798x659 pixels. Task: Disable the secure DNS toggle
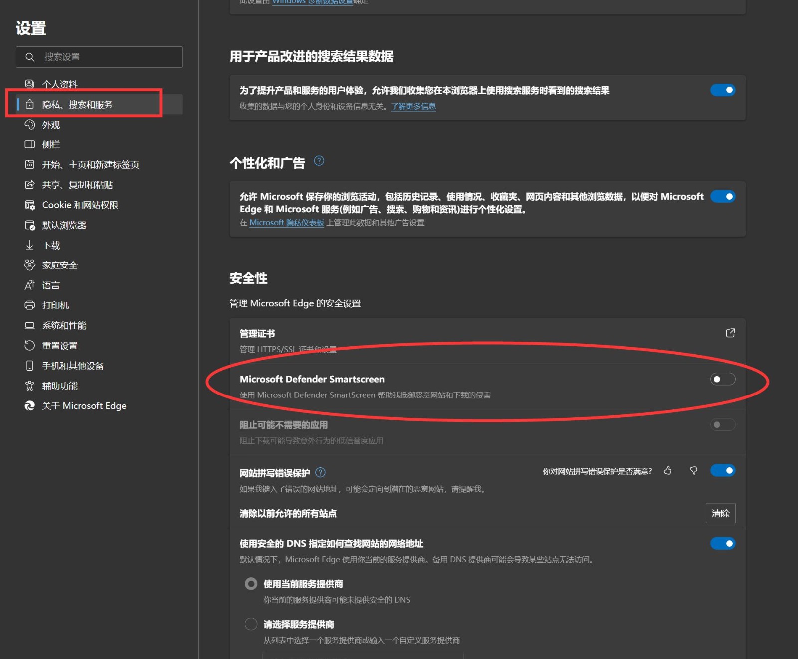[x=722, y=544]
